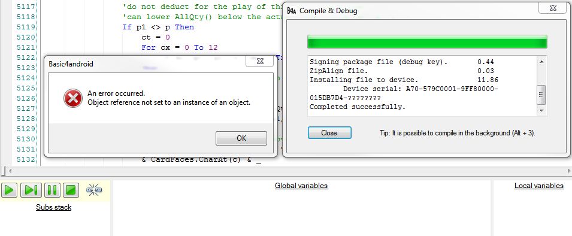This screenshot has height=236, width=572.
Task: Click the compile in background tip text
Action: click(x=458, y=133)
